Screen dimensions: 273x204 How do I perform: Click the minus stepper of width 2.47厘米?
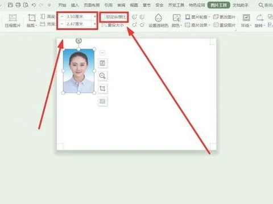coord(62,24)
